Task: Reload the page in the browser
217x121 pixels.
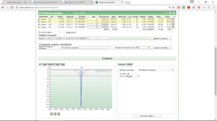Action: click(12, 7)
